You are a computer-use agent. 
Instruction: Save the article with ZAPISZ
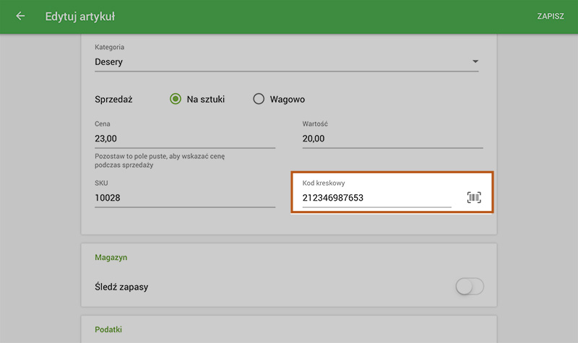(x=550, y=16)
